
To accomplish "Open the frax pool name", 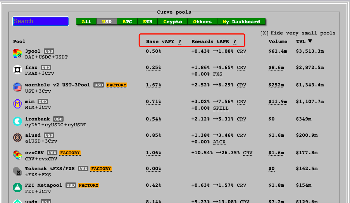I will (31, 67).
